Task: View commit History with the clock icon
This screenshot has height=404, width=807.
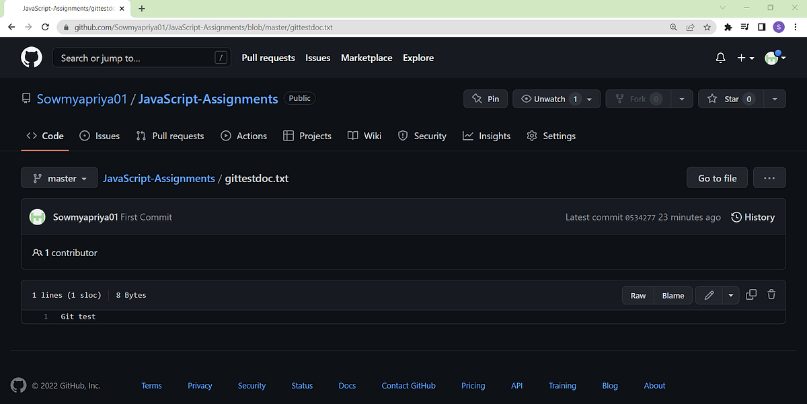Action: click(736, 216)
